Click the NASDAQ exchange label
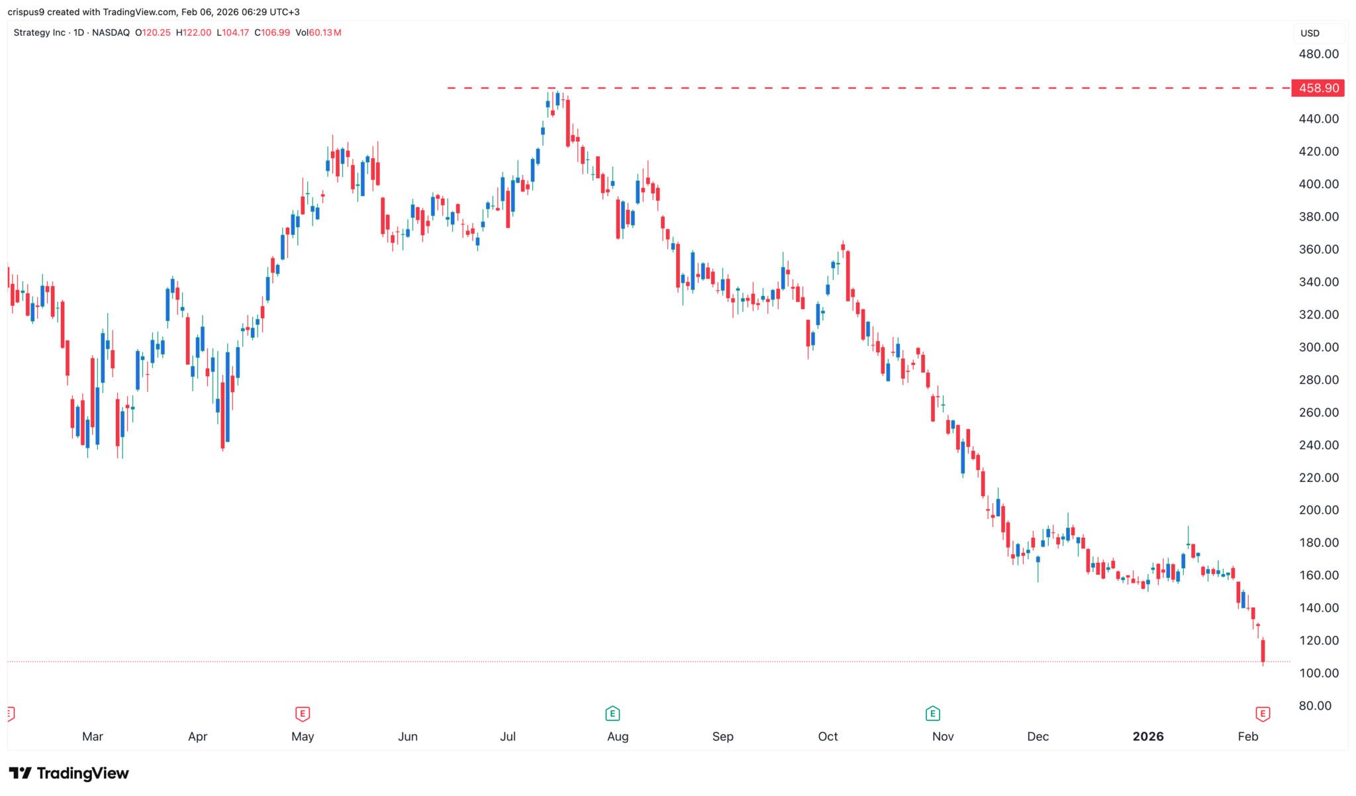 coord(111,32)
